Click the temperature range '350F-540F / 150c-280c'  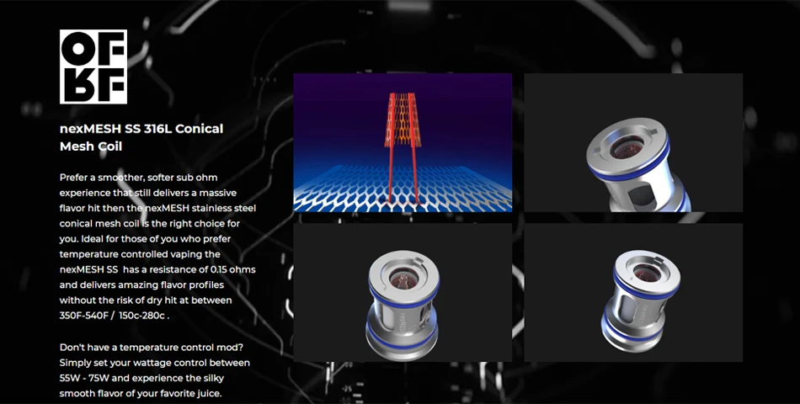(x=112, y=316)
